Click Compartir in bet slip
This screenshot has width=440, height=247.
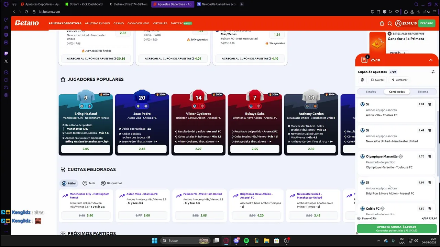pyautogui.click(x=399, y=80)
